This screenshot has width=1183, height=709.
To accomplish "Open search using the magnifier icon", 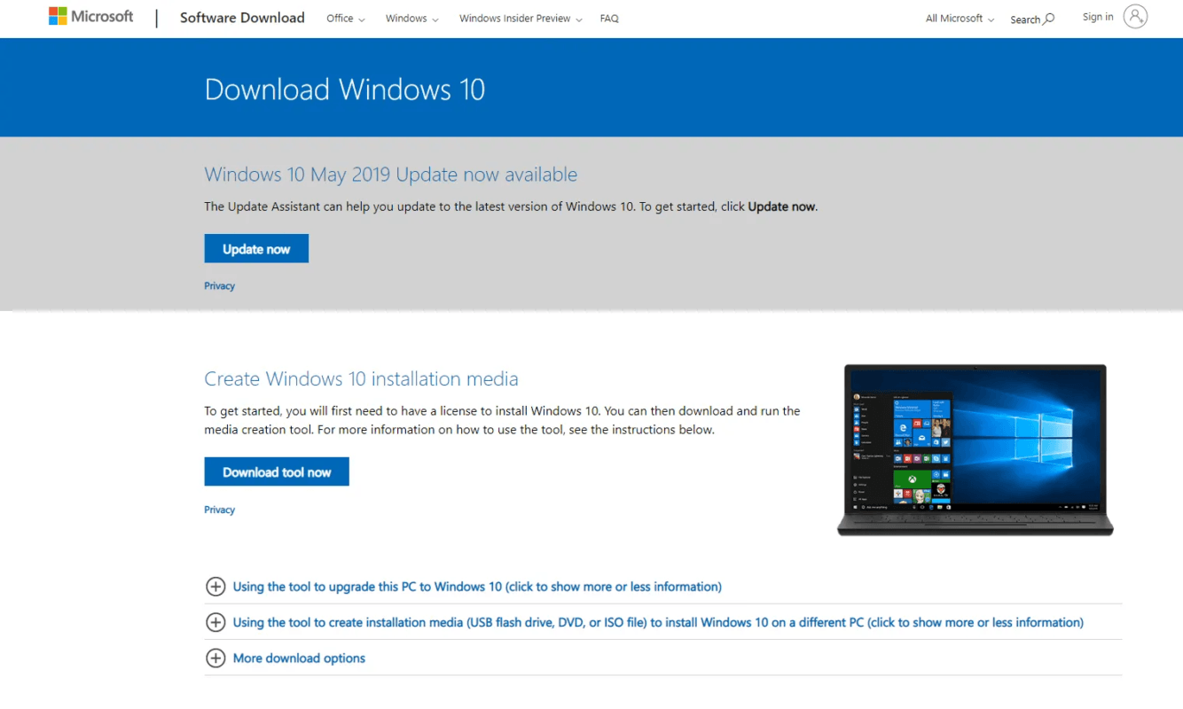I will (x=1047, y=19).
